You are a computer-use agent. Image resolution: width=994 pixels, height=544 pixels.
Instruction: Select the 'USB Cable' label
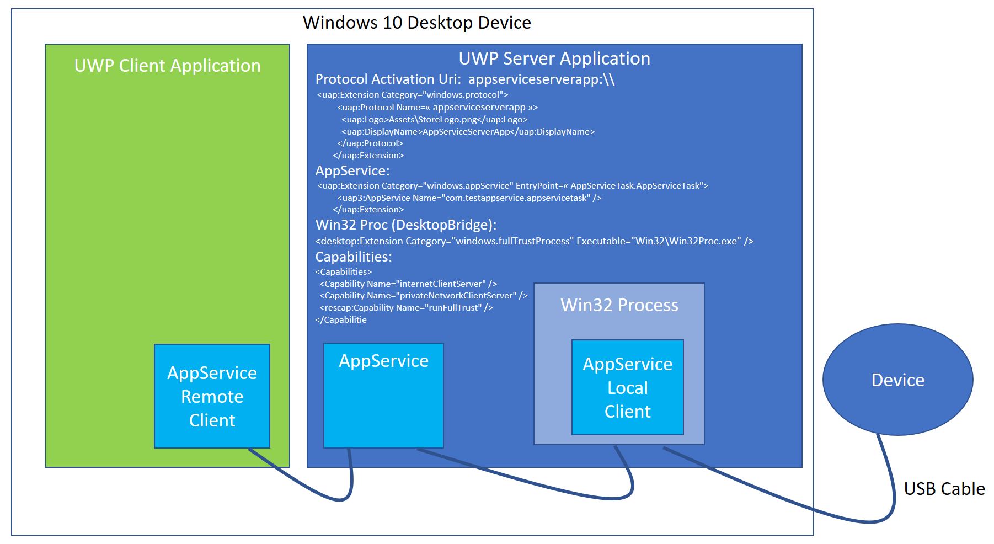click(x=944, y=489)
